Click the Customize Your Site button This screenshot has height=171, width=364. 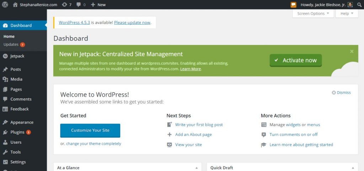coord(90,130)
